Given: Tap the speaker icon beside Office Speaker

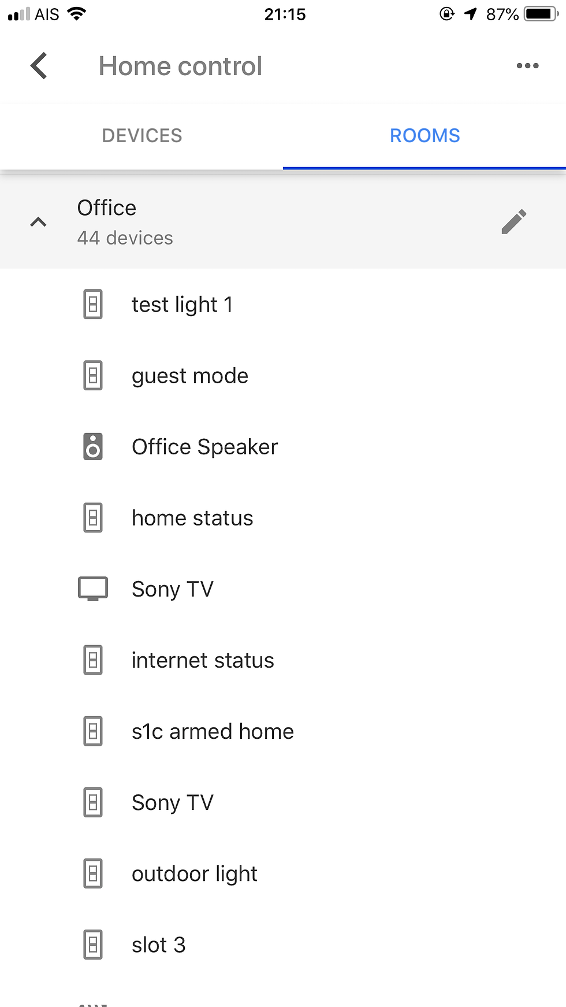Looking at the screenshot, I should (x=93, y=447).
